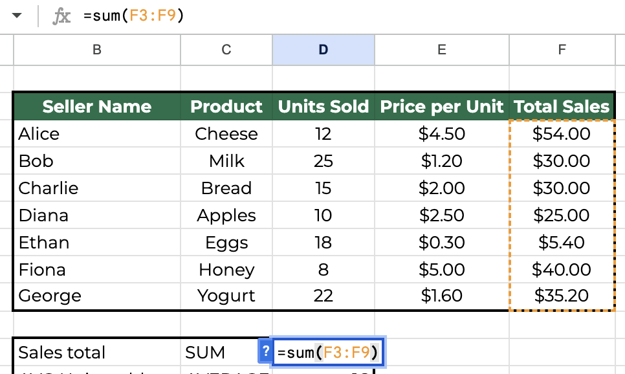Select column F header
Screen dimensions: 625x374
click(562, 50)
